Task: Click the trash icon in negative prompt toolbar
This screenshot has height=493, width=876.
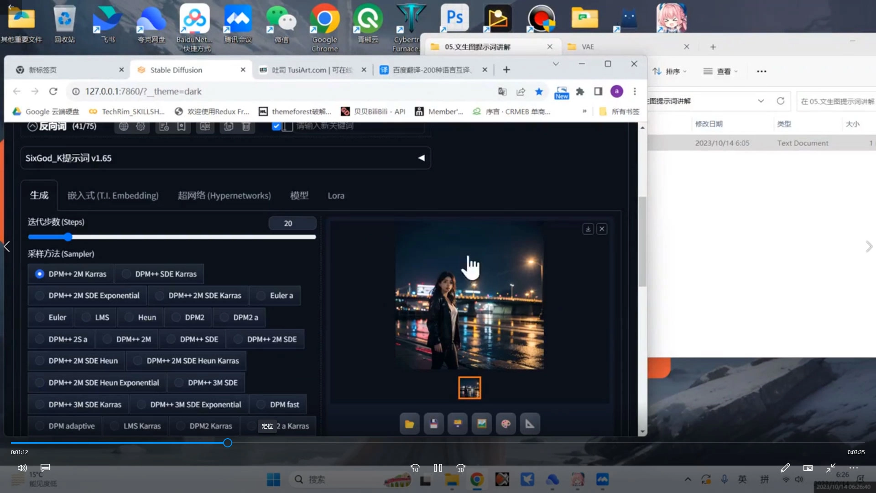Action: click(x=246, y=126)
